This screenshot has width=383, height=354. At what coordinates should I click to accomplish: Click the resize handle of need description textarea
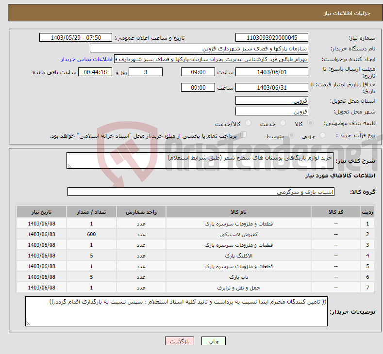(x=69, y=166)
